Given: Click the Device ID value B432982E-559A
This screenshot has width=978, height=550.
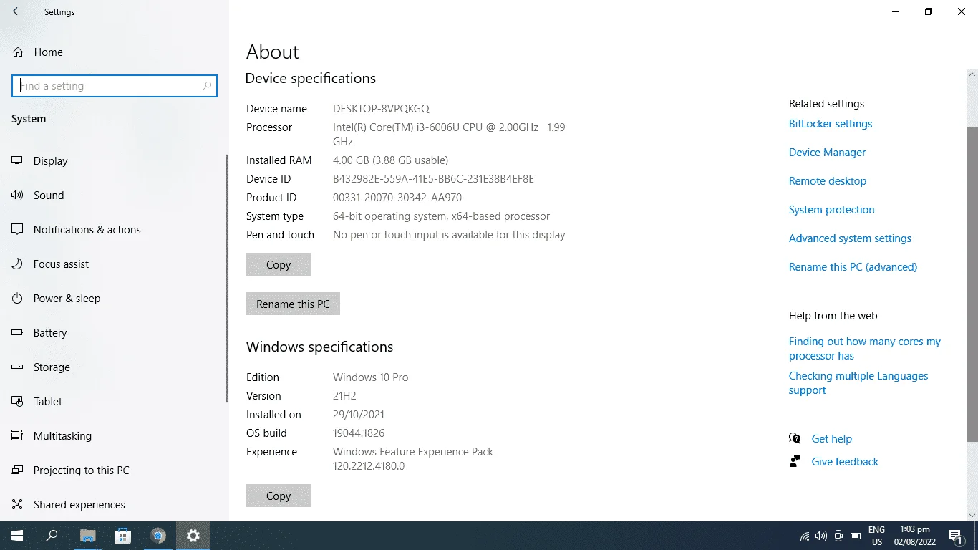Looking at the screenshot, I should click(x=433, y=179).
